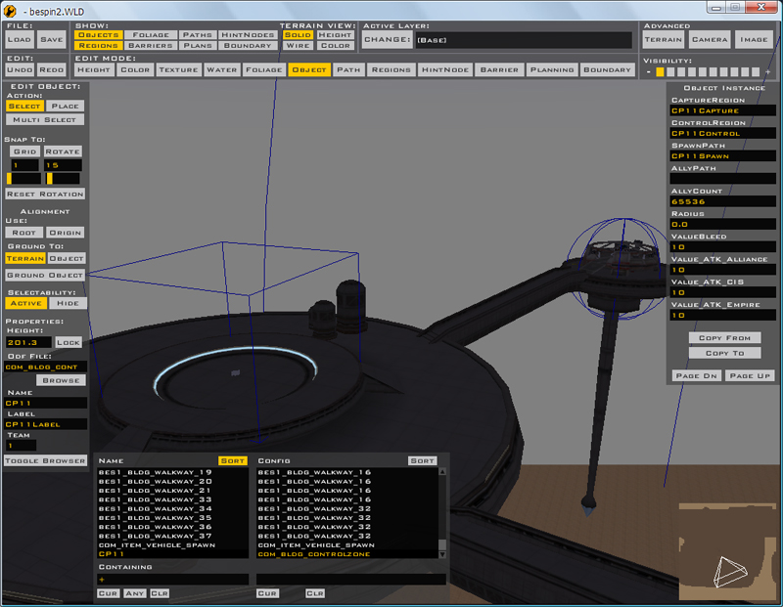Toggle Regions visibility in Show

click(98, 45)
